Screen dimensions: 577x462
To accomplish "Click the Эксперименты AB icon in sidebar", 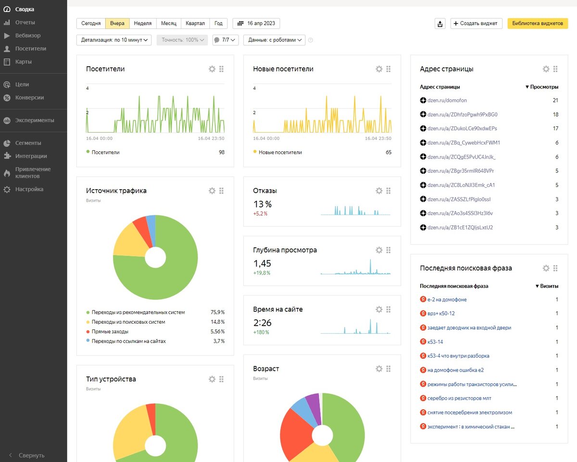I will tap(7, 121).
